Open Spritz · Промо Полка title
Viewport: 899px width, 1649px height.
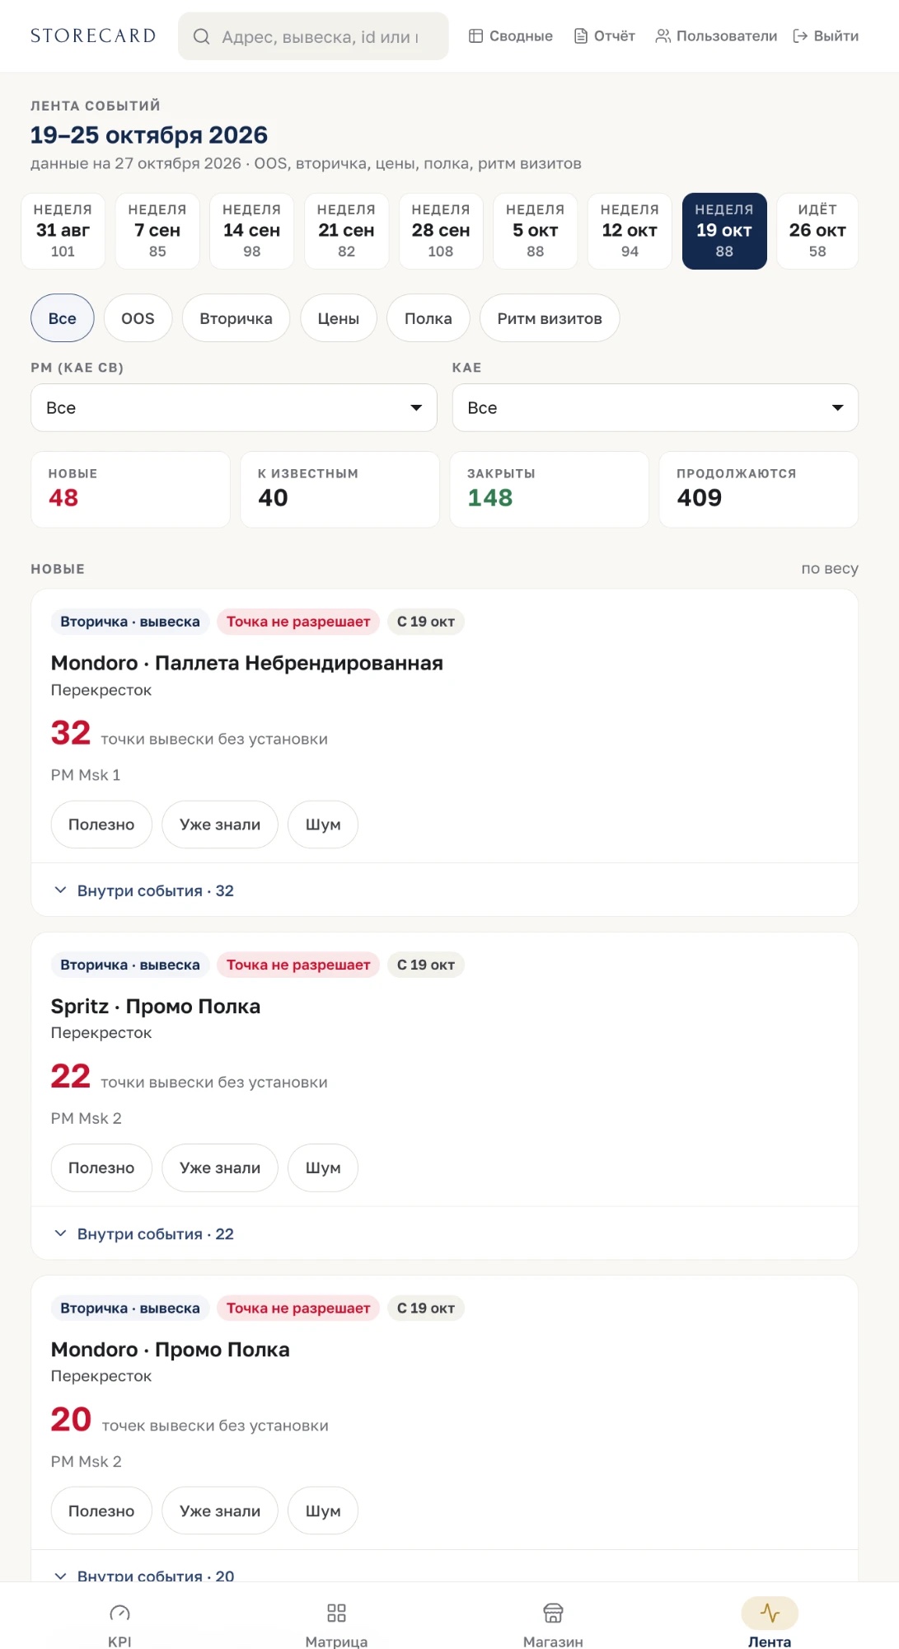coord(156,1006)
